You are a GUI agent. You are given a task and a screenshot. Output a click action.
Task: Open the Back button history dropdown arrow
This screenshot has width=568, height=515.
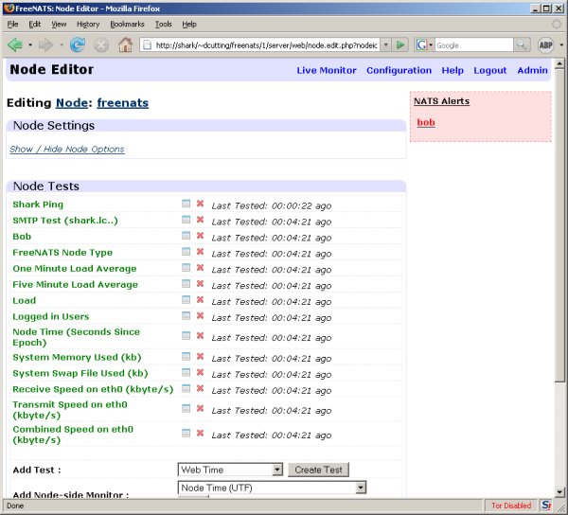point(30,45)
